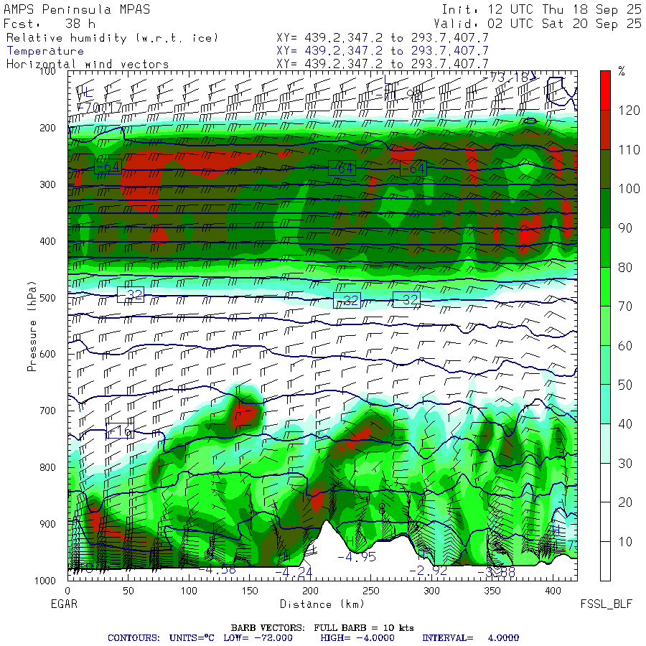This screenshot has height=646, width=646.
Task: Select the 90 label on the colorbar
Action: coord(625,228)
